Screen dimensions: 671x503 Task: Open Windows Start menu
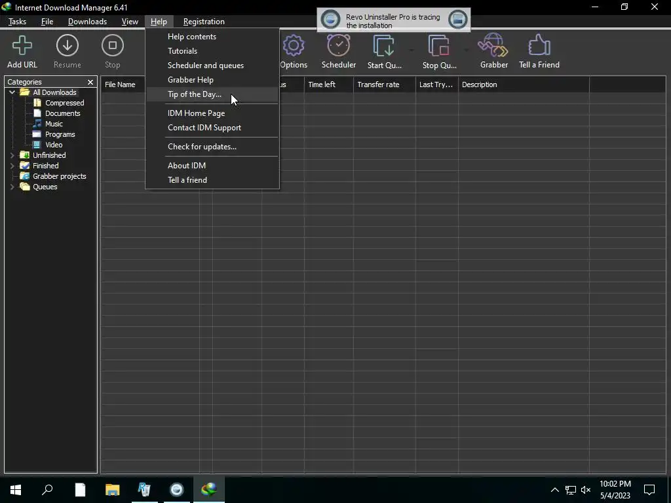pos(16,490)
